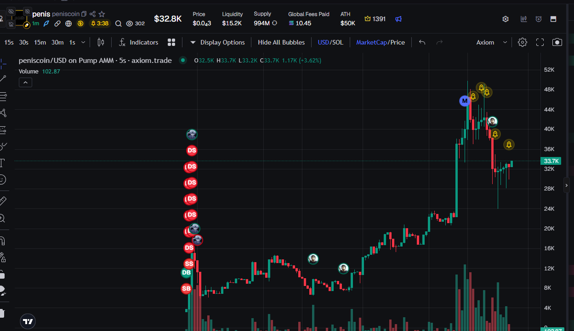The height and width of the screenshot is (331, 574).
Task: Select MarketCap chart mode
Action: 372,42
